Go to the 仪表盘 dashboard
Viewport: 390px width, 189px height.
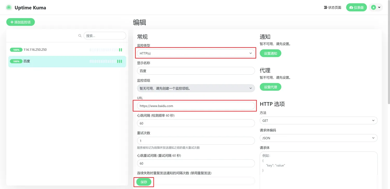pyautogui.click(x=356, y=8)
